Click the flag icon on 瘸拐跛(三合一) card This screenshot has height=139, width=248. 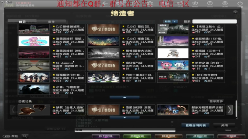coord(193,51)
